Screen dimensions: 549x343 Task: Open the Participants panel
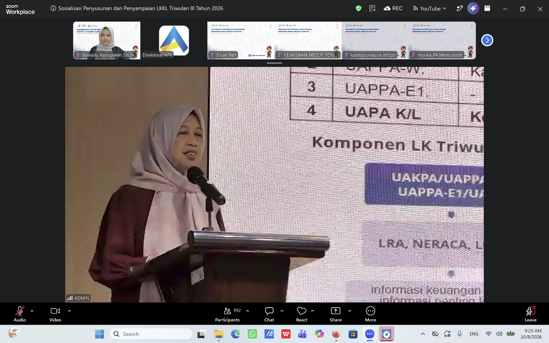click(227, 314)
